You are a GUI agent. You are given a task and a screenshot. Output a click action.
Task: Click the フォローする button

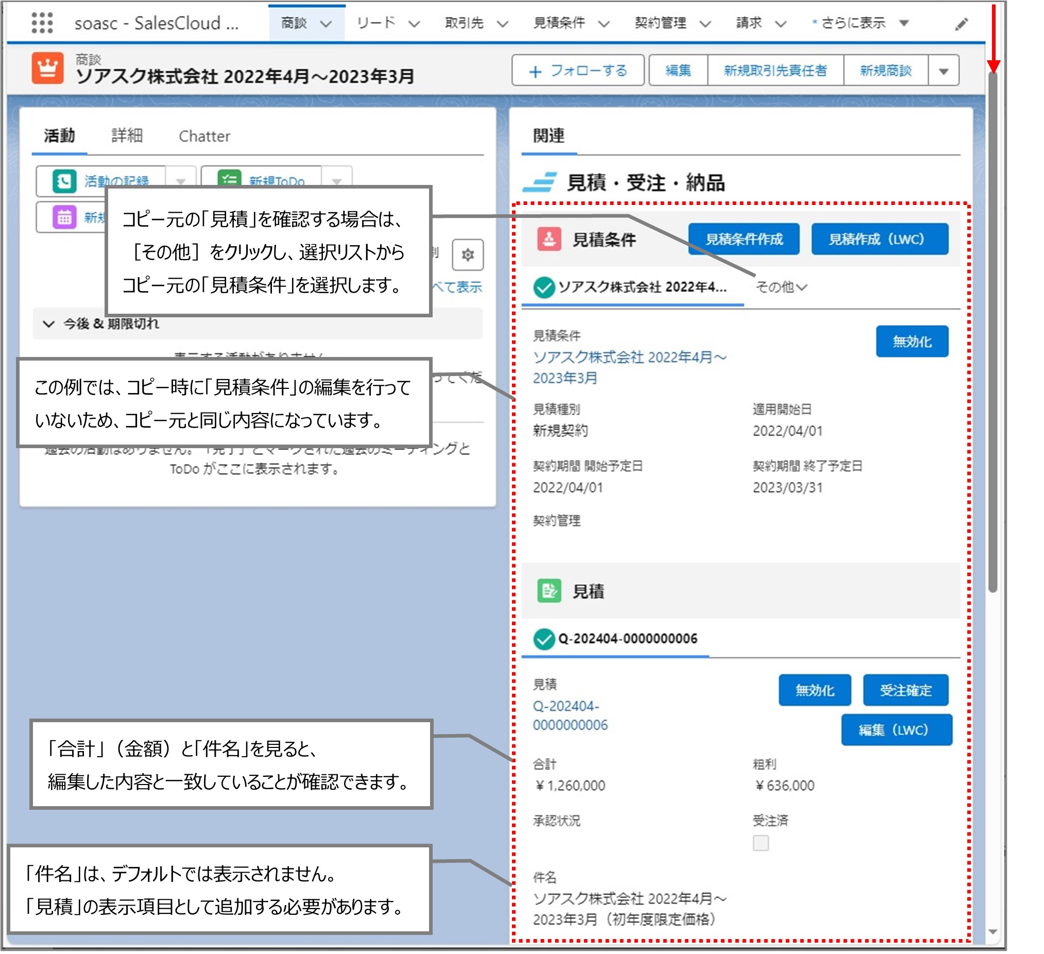pos(578,71)
